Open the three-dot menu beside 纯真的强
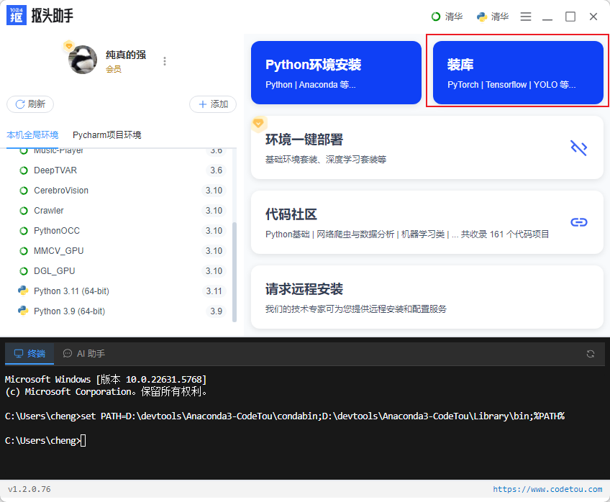The height and width of the screenshot is (502, 610). [165, 61]
